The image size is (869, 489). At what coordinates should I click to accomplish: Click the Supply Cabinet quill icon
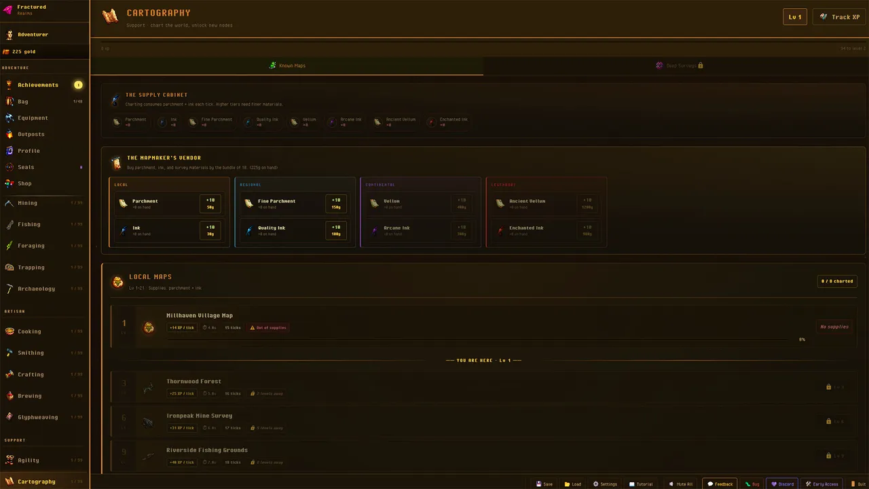pyautogui.click(x=115, y=100)
